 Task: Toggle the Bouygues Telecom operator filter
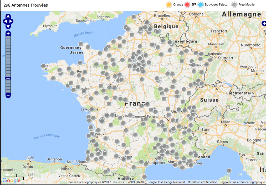click(x=201, y=5)
